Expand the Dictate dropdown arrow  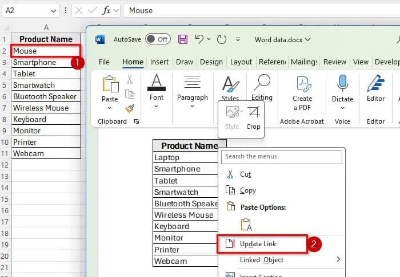click(343, 108)
